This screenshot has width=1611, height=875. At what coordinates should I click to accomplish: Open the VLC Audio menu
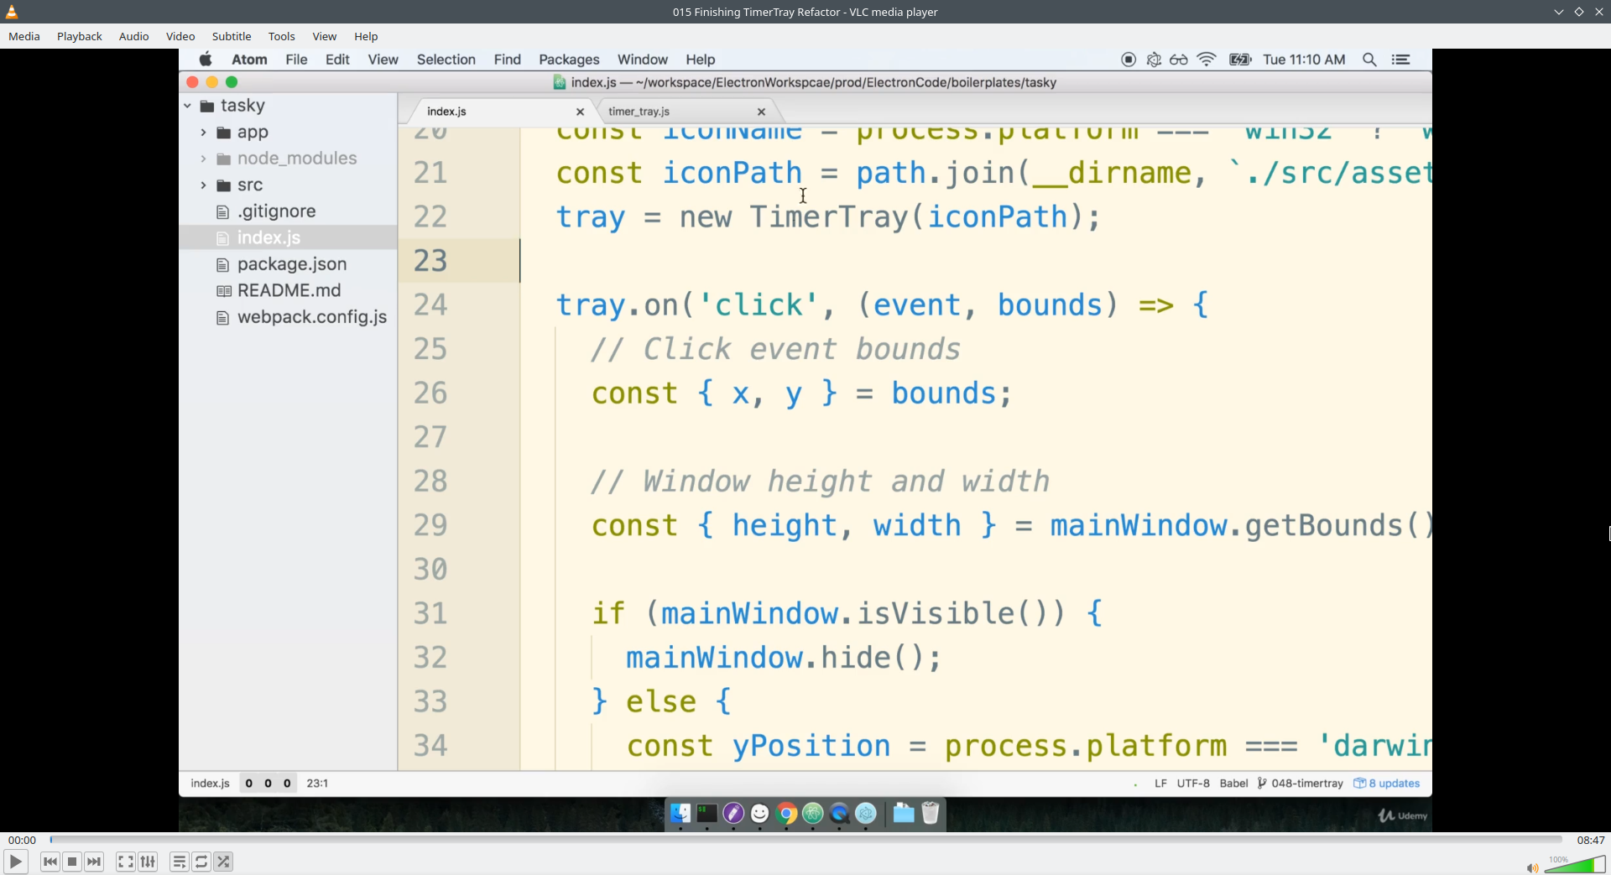coord(133,36)
